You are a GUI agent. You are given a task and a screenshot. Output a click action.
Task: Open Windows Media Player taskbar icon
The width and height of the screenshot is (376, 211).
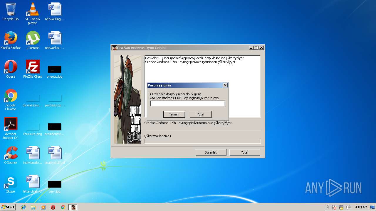pyautogui.click(x=43, y=207)
